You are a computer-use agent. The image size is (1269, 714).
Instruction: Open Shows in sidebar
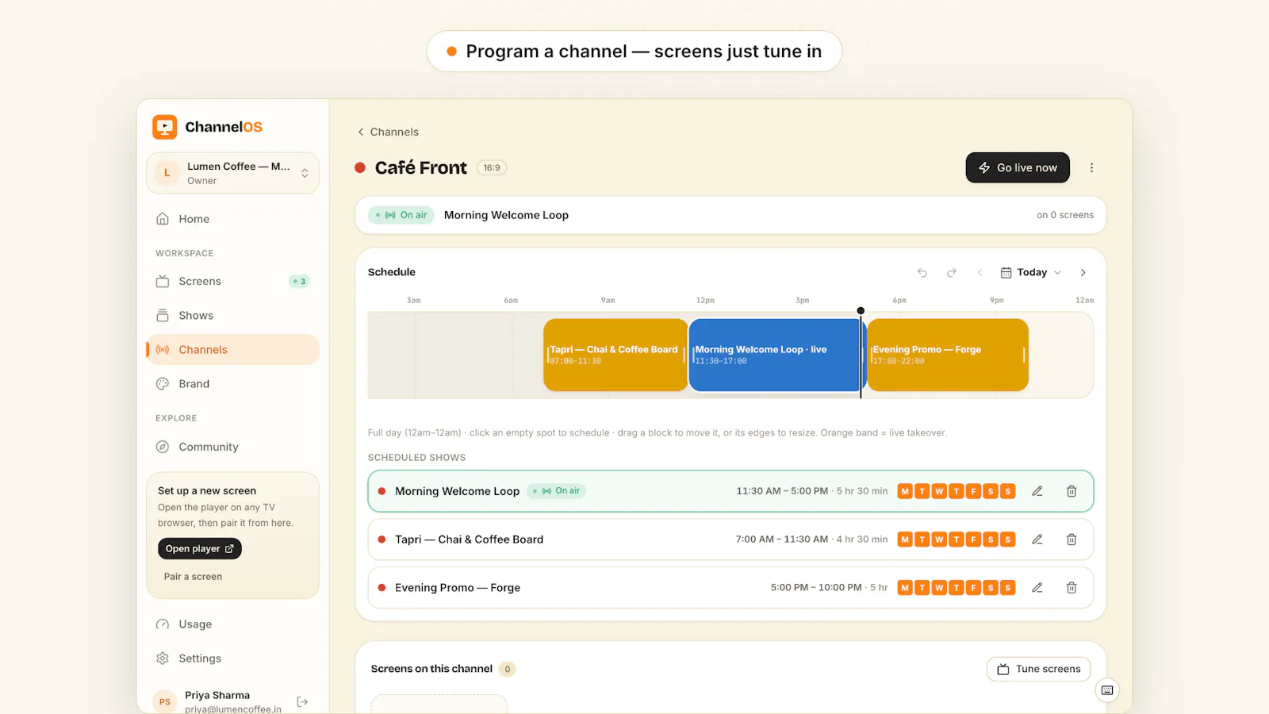(x=232, y=316)
